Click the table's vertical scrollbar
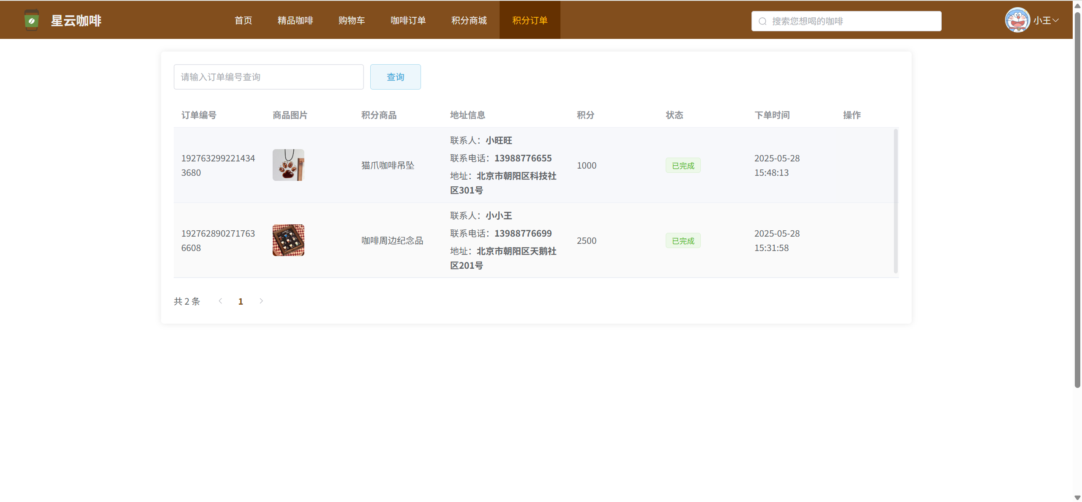 point(896,201)
